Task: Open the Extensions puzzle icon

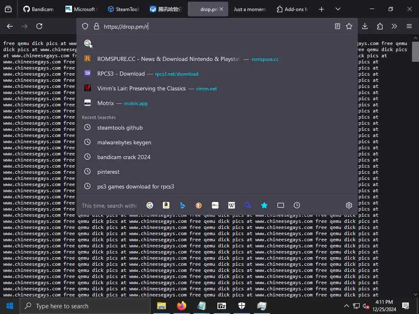Action: point(380,26)
